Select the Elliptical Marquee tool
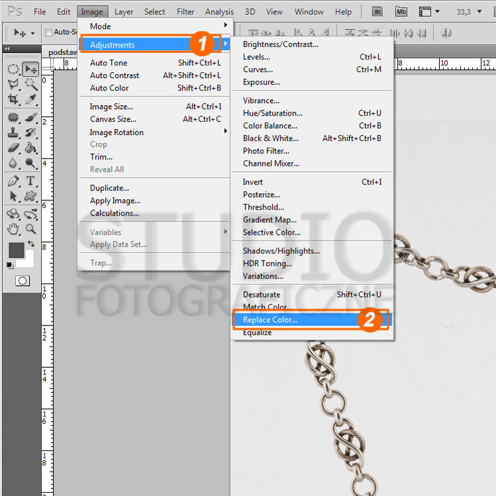The width and height of the screenshot is (496, 496). pos(13,69)
